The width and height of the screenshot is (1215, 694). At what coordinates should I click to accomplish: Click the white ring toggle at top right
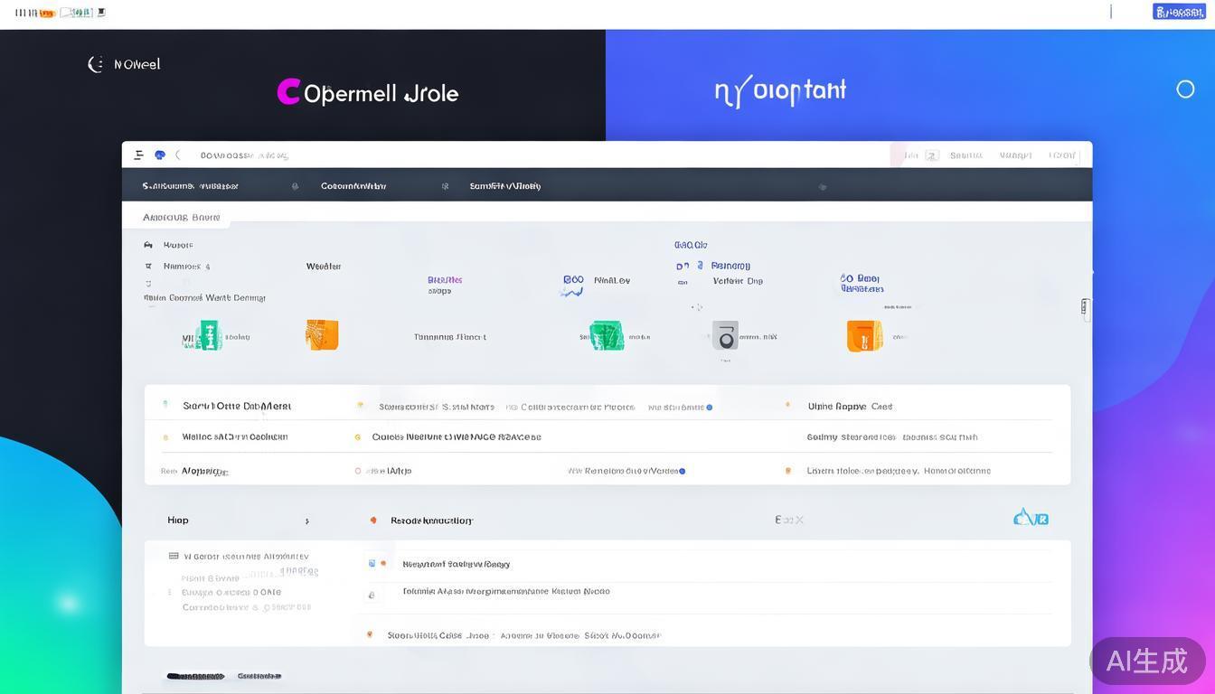click(1185, 89)
